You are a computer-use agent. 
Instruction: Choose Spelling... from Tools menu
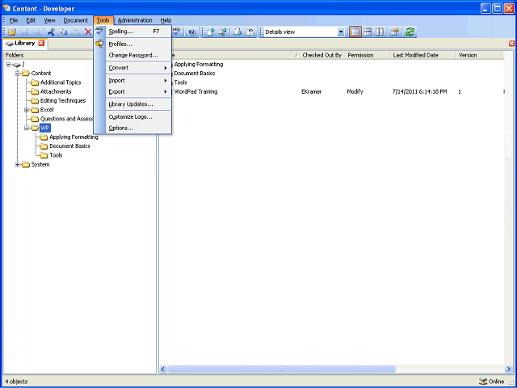point(138,32)
